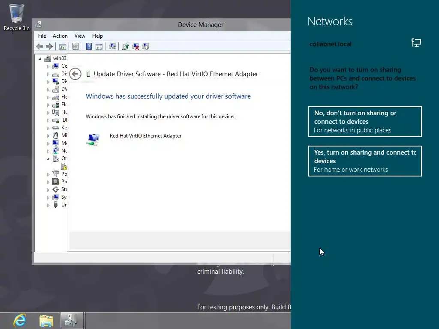Select the Mice category mouse icon
The height and width of the screenshot is (329, 439).
tap(56, 135)
